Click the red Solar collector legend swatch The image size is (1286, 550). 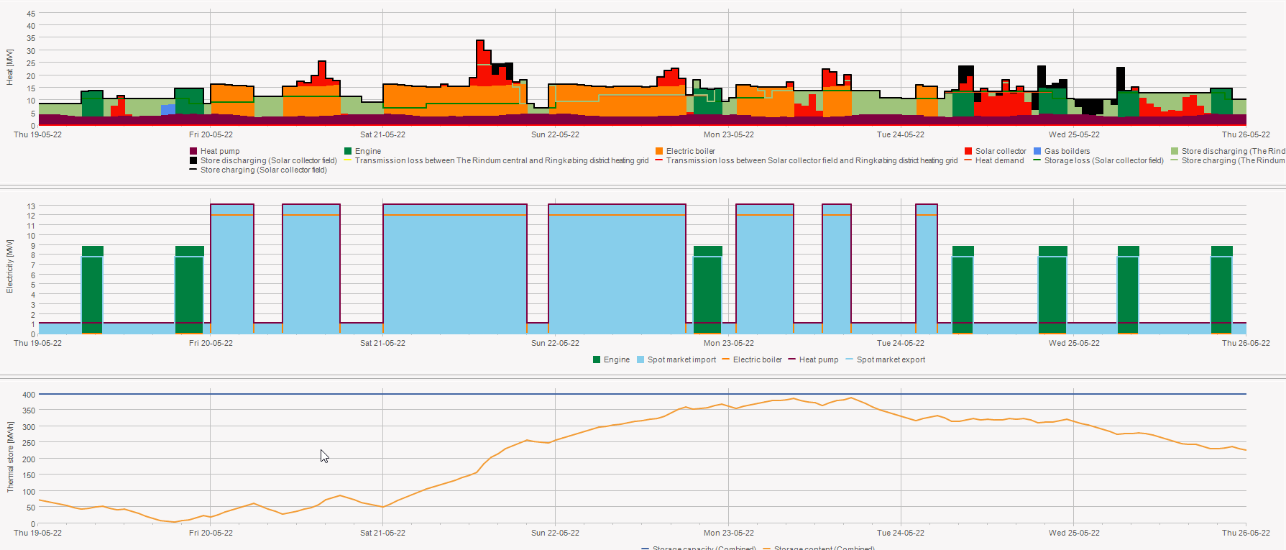click(968, 151)
